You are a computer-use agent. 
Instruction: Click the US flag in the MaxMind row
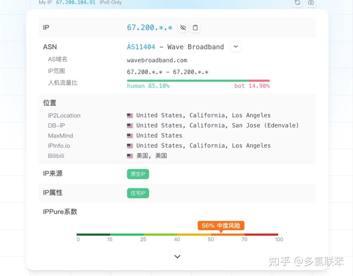click(x=130, y=136)
